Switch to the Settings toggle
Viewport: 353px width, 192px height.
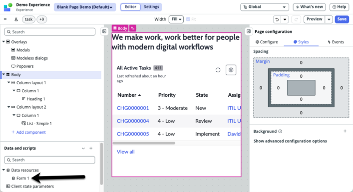(x=151, y=7)
